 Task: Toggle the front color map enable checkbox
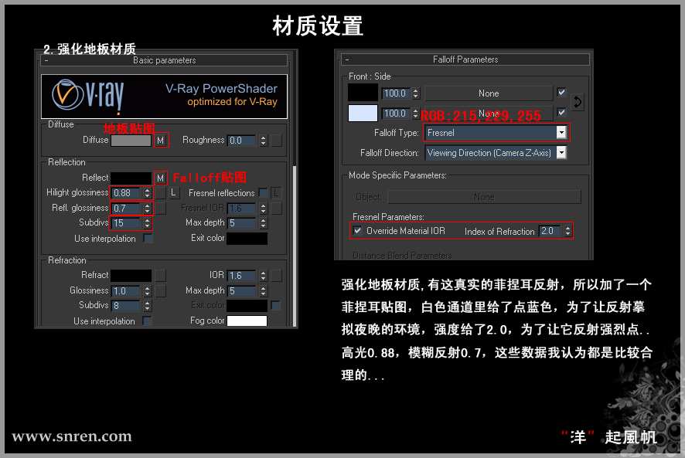tap(561, 93)
